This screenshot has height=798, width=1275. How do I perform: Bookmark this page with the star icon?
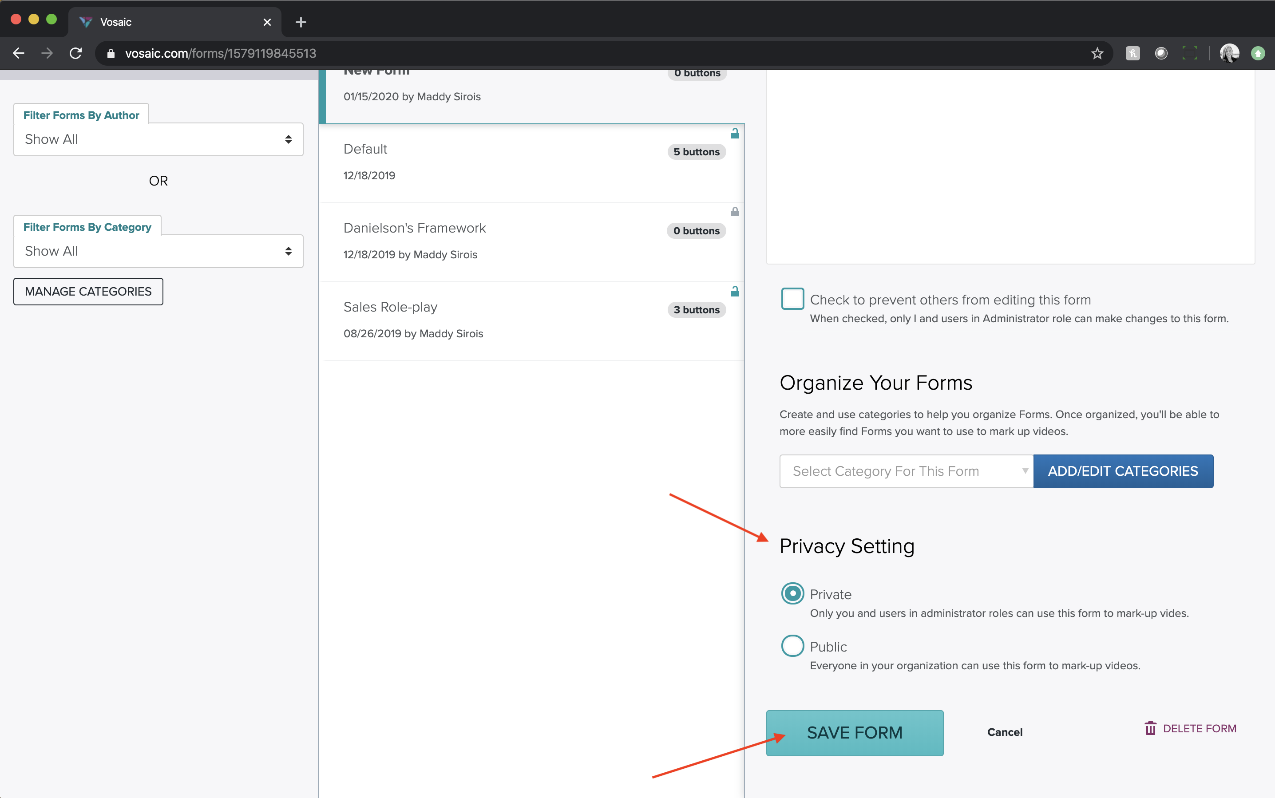click(x=1097, y=53)
